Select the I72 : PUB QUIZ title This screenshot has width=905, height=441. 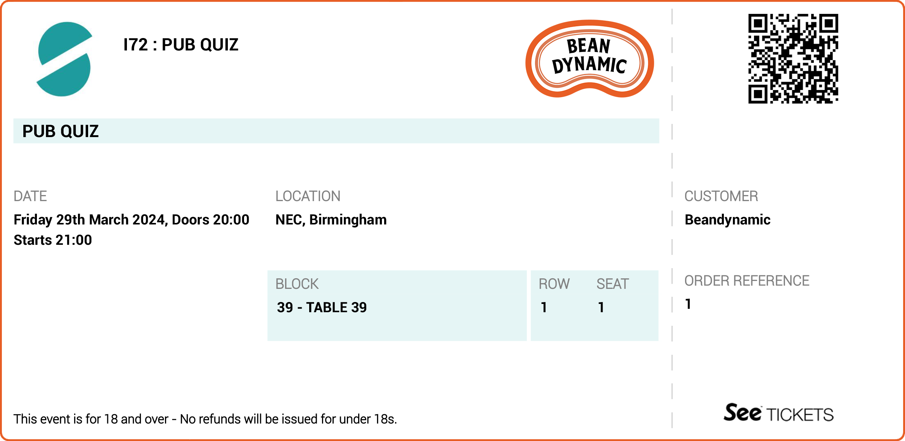tap(181, 45)
